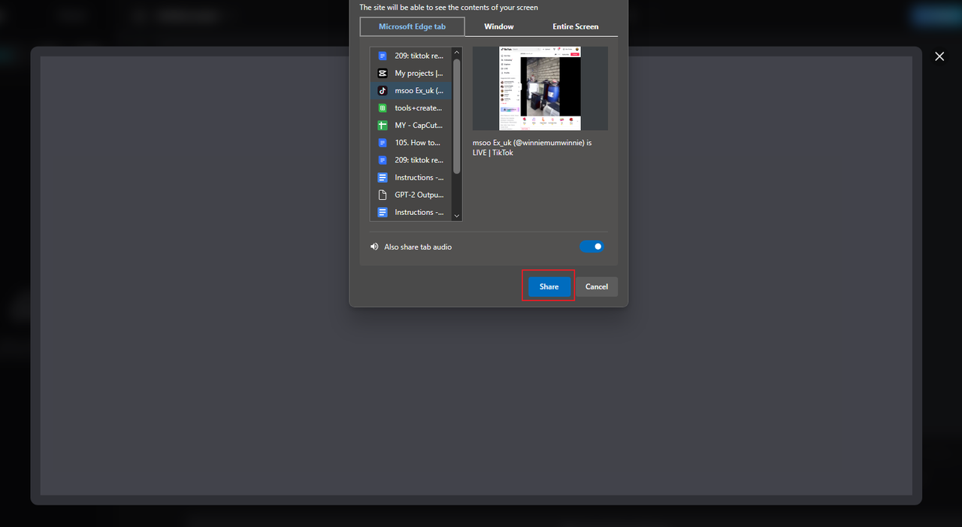Image resolution: width=962 pixels, height=527 pixels.
Task: Select the 105. How to tab entry
Action: [x=411, y=142]
